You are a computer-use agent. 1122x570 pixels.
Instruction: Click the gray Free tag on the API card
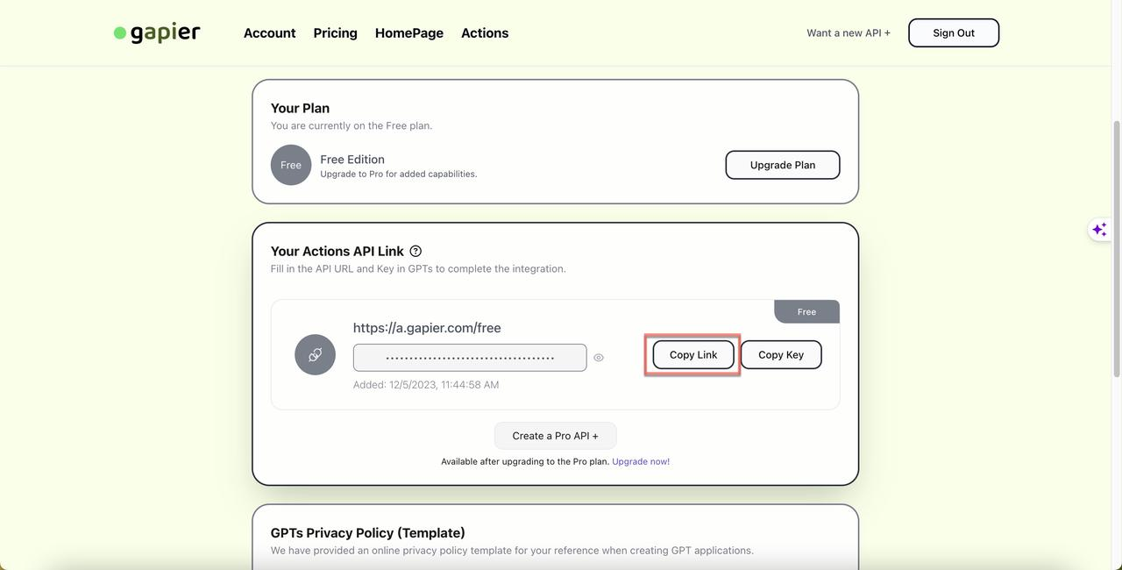pyautogui.click(x=806, y=311)
